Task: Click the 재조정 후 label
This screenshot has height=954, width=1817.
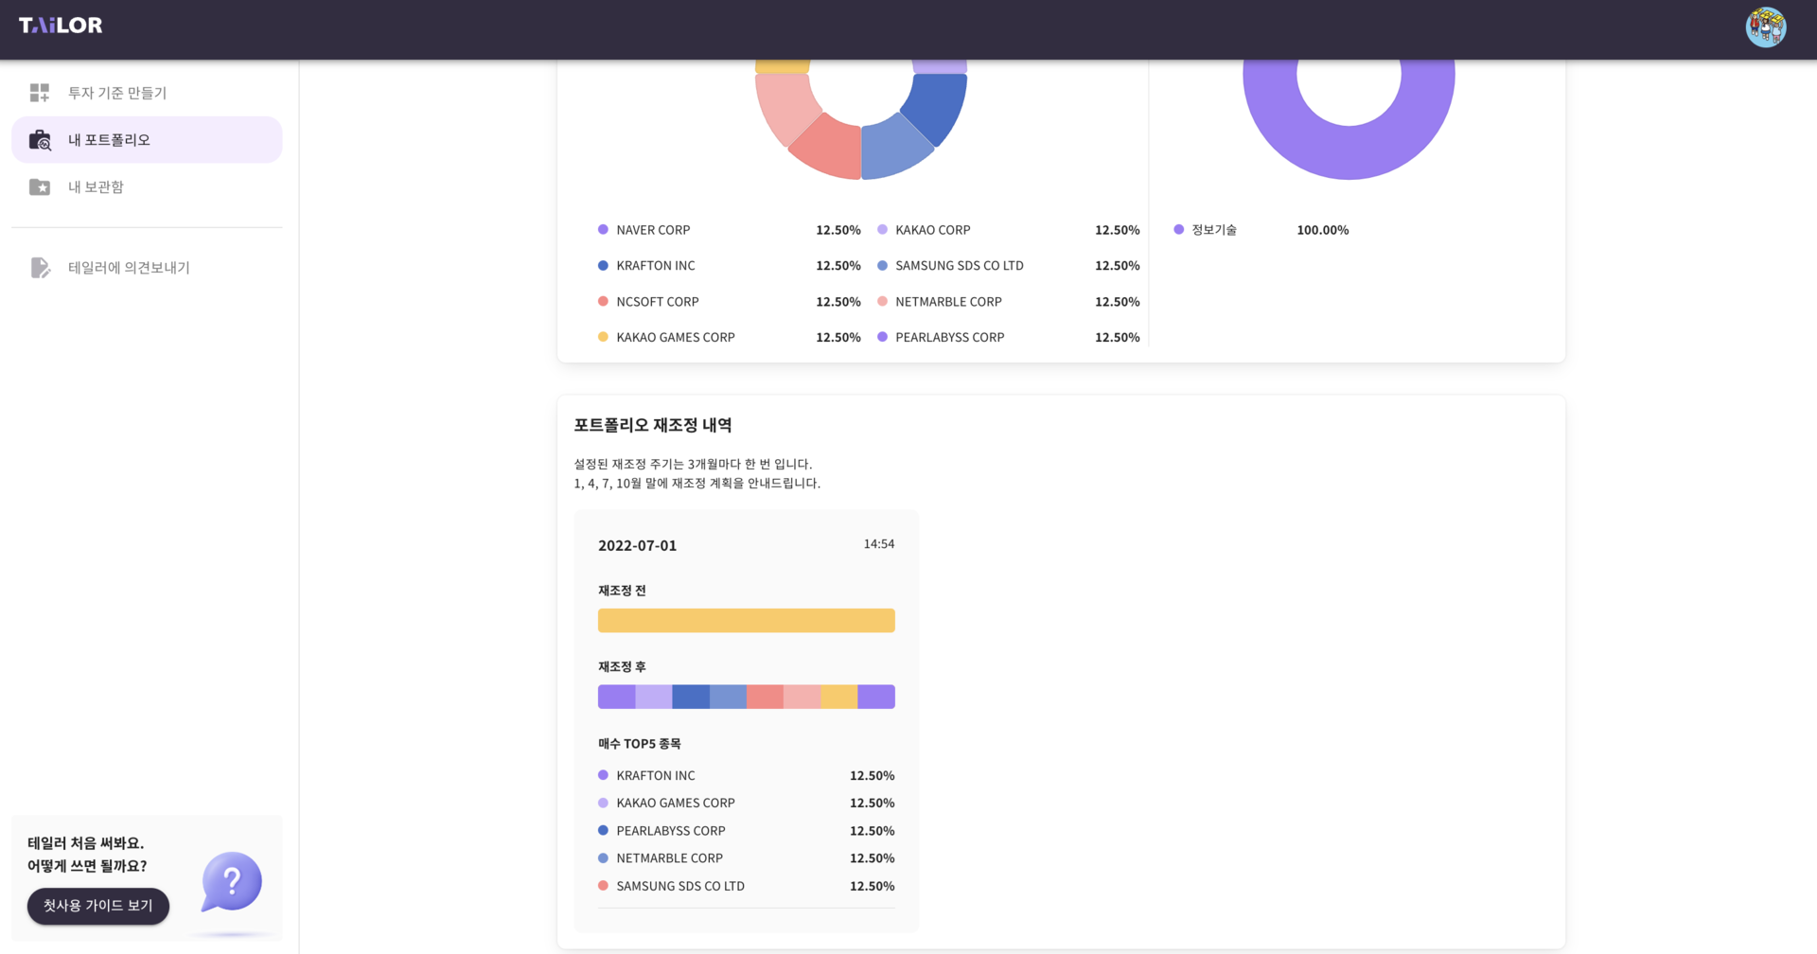Action: [x=622, y=667]
